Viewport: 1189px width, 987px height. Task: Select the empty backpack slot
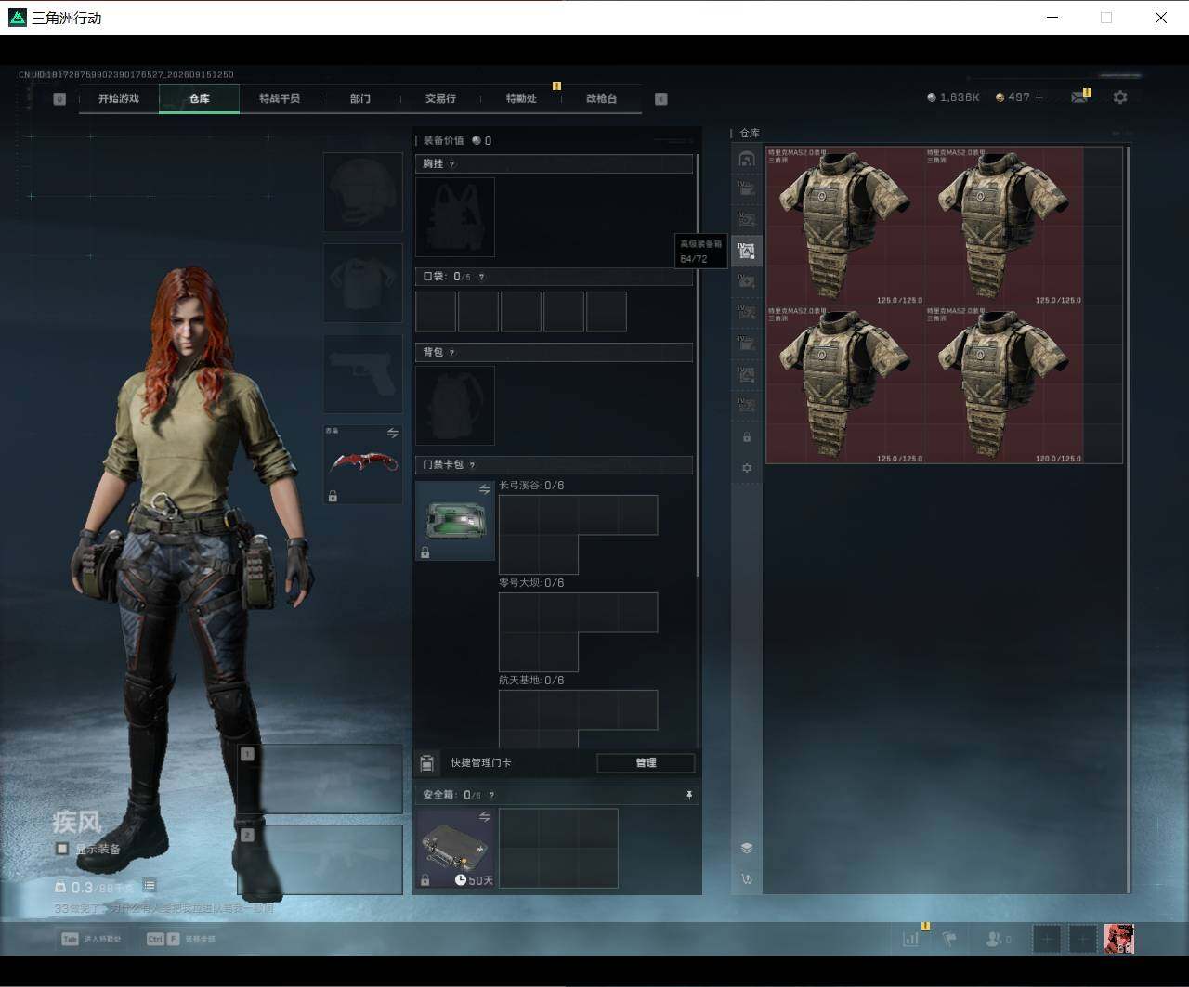(455, 406)
